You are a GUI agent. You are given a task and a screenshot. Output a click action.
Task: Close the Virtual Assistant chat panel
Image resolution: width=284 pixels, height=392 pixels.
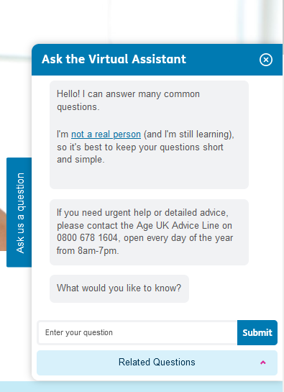pos(266,60)
